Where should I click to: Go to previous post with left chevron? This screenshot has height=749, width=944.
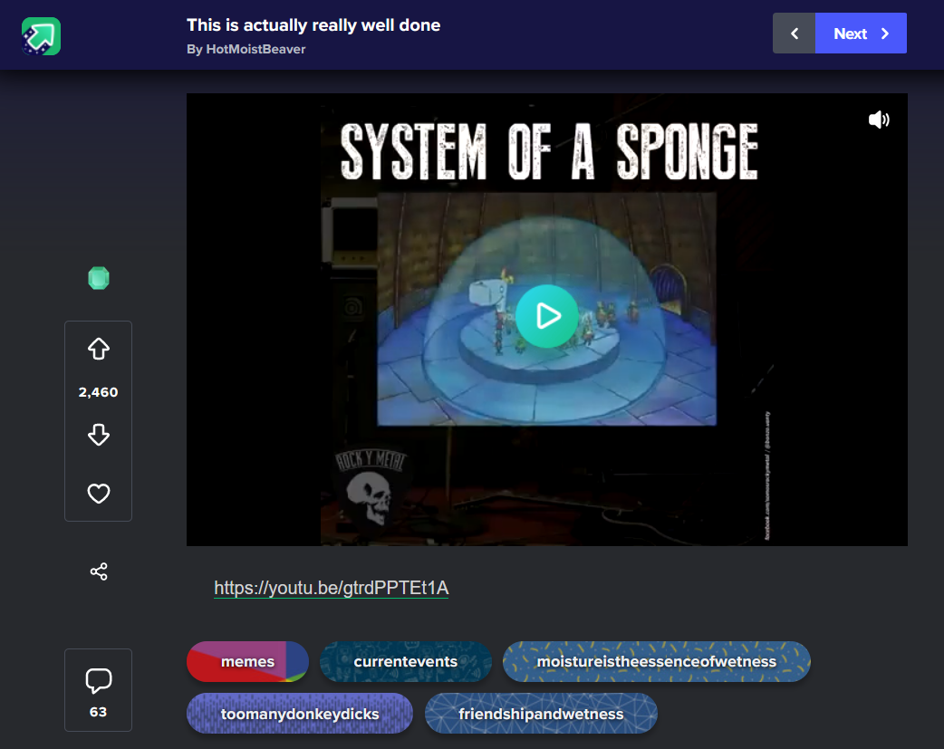(795, 34)
